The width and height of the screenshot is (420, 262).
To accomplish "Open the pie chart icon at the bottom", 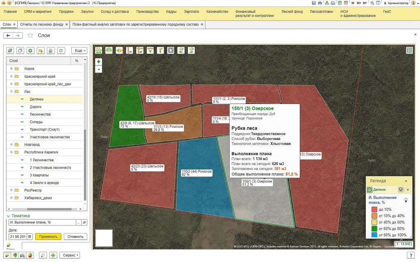I will pos(30,255).
